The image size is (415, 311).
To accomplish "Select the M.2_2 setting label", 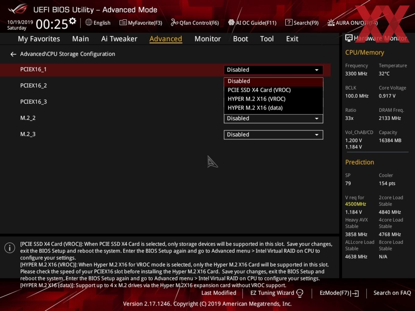I will tap(28, 118).
